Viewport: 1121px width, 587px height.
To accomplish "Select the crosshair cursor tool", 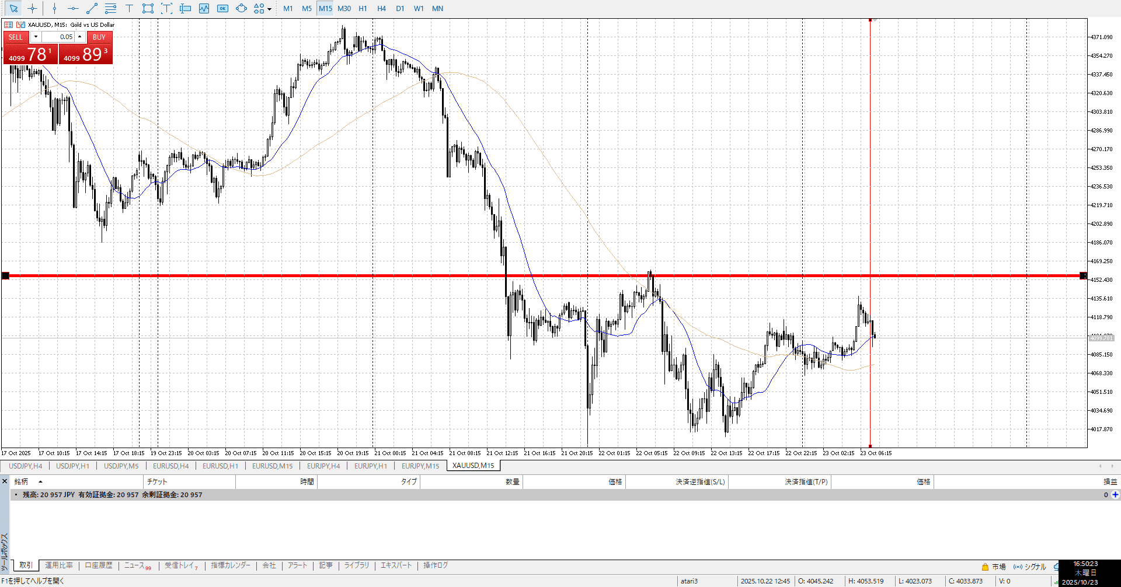I will point(32,8).
